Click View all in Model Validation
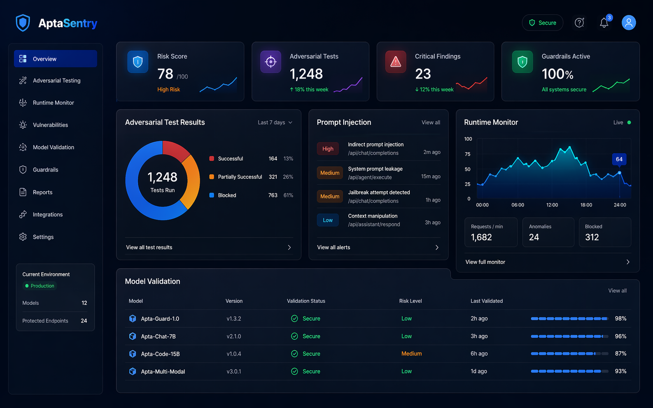 617,291
